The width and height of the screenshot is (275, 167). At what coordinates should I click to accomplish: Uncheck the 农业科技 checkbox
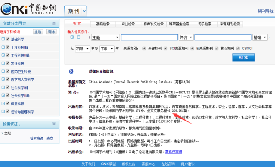[x=8, y=63]
